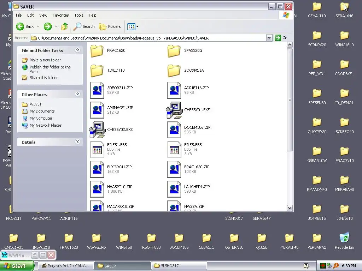Switch to Pegasus Vol.7 taskbar button
Image resolution: width=362 pixels, height=271 pixels.
[x=65, y=266]
